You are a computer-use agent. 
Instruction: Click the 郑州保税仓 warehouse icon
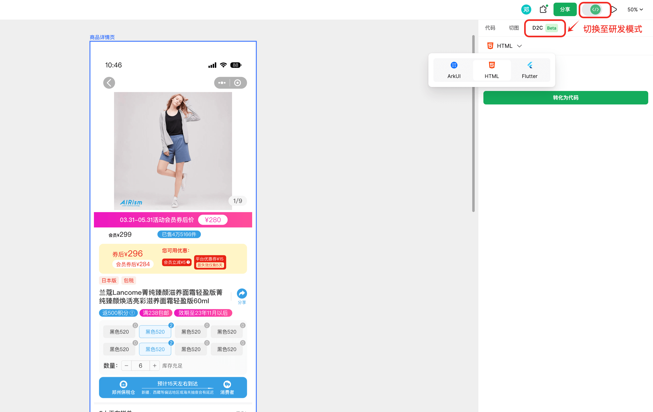pos(123,384)
